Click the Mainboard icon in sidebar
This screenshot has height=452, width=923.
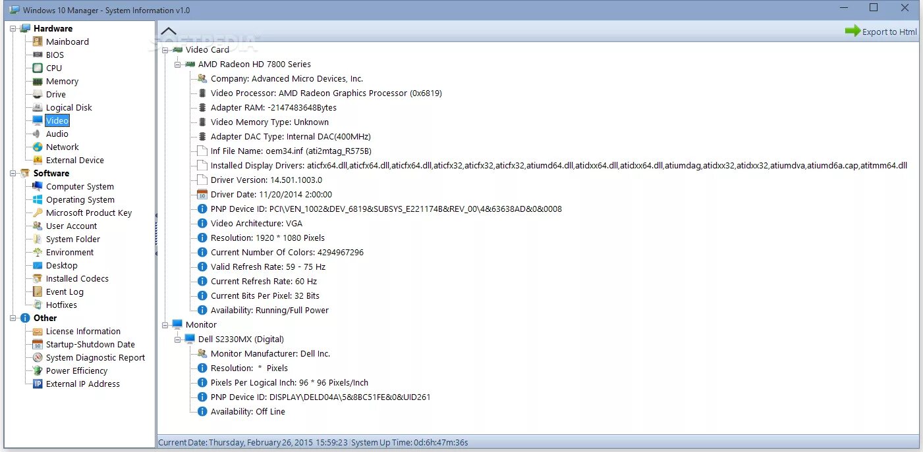[38, 41]
